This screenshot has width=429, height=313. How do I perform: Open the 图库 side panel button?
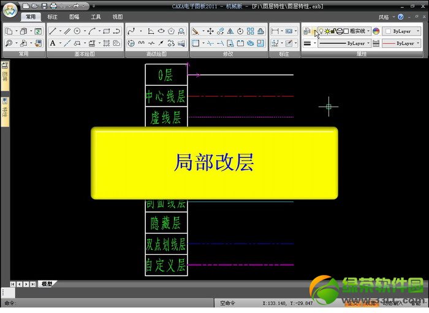pyautogui.click(x=5, y=75)
